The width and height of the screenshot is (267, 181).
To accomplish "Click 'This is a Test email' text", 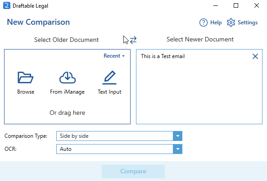I will (163, 56).
